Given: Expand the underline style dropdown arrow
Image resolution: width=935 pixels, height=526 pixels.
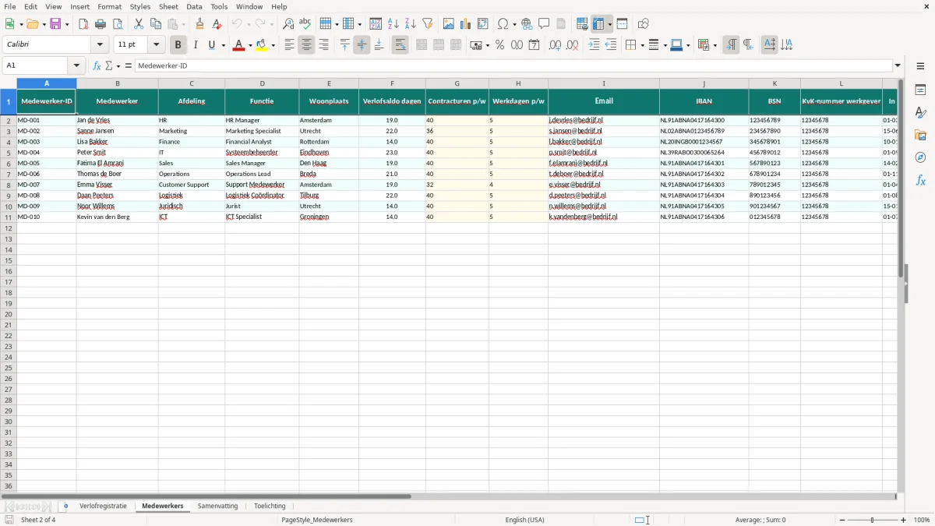Looking at the screenshot, I should (223, 45).
